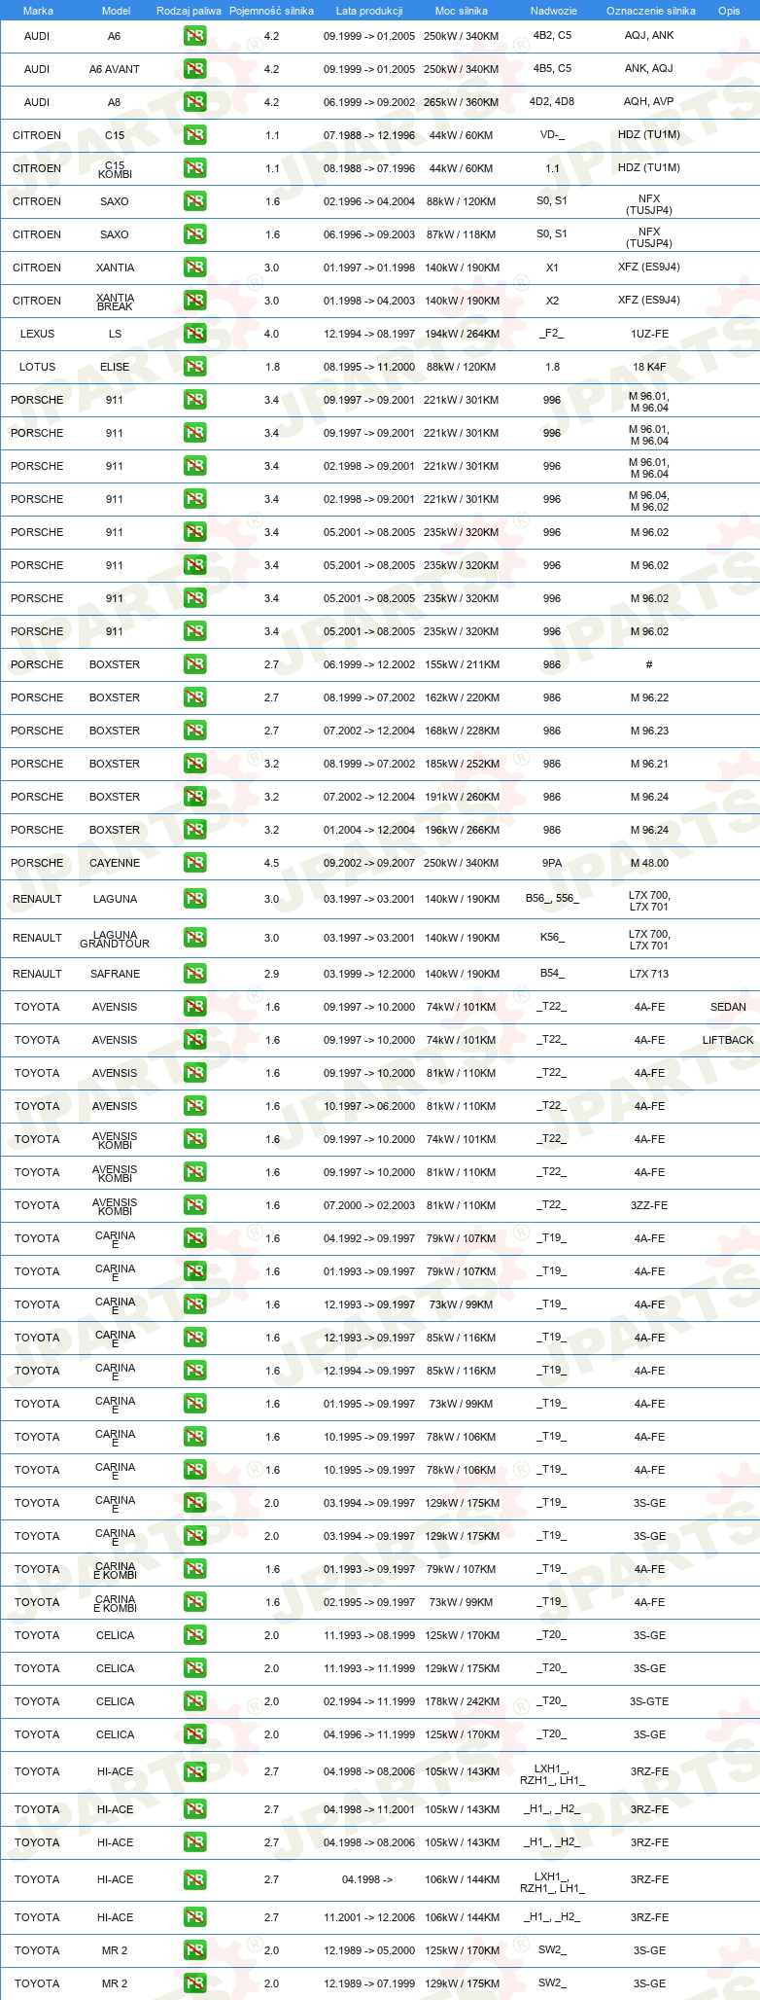Click the K56_ body code cell
This screenshot has width=760, height=2000.
pyautogui.click(x=552, y=938)
